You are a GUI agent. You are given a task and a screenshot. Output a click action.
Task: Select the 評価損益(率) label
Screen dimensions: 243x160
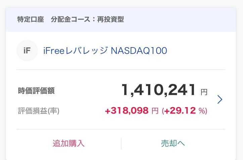point(39,111)
